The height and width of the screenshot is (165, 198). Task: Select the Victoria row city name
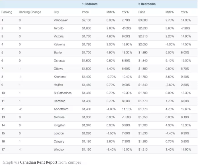(x=59, y=36)
